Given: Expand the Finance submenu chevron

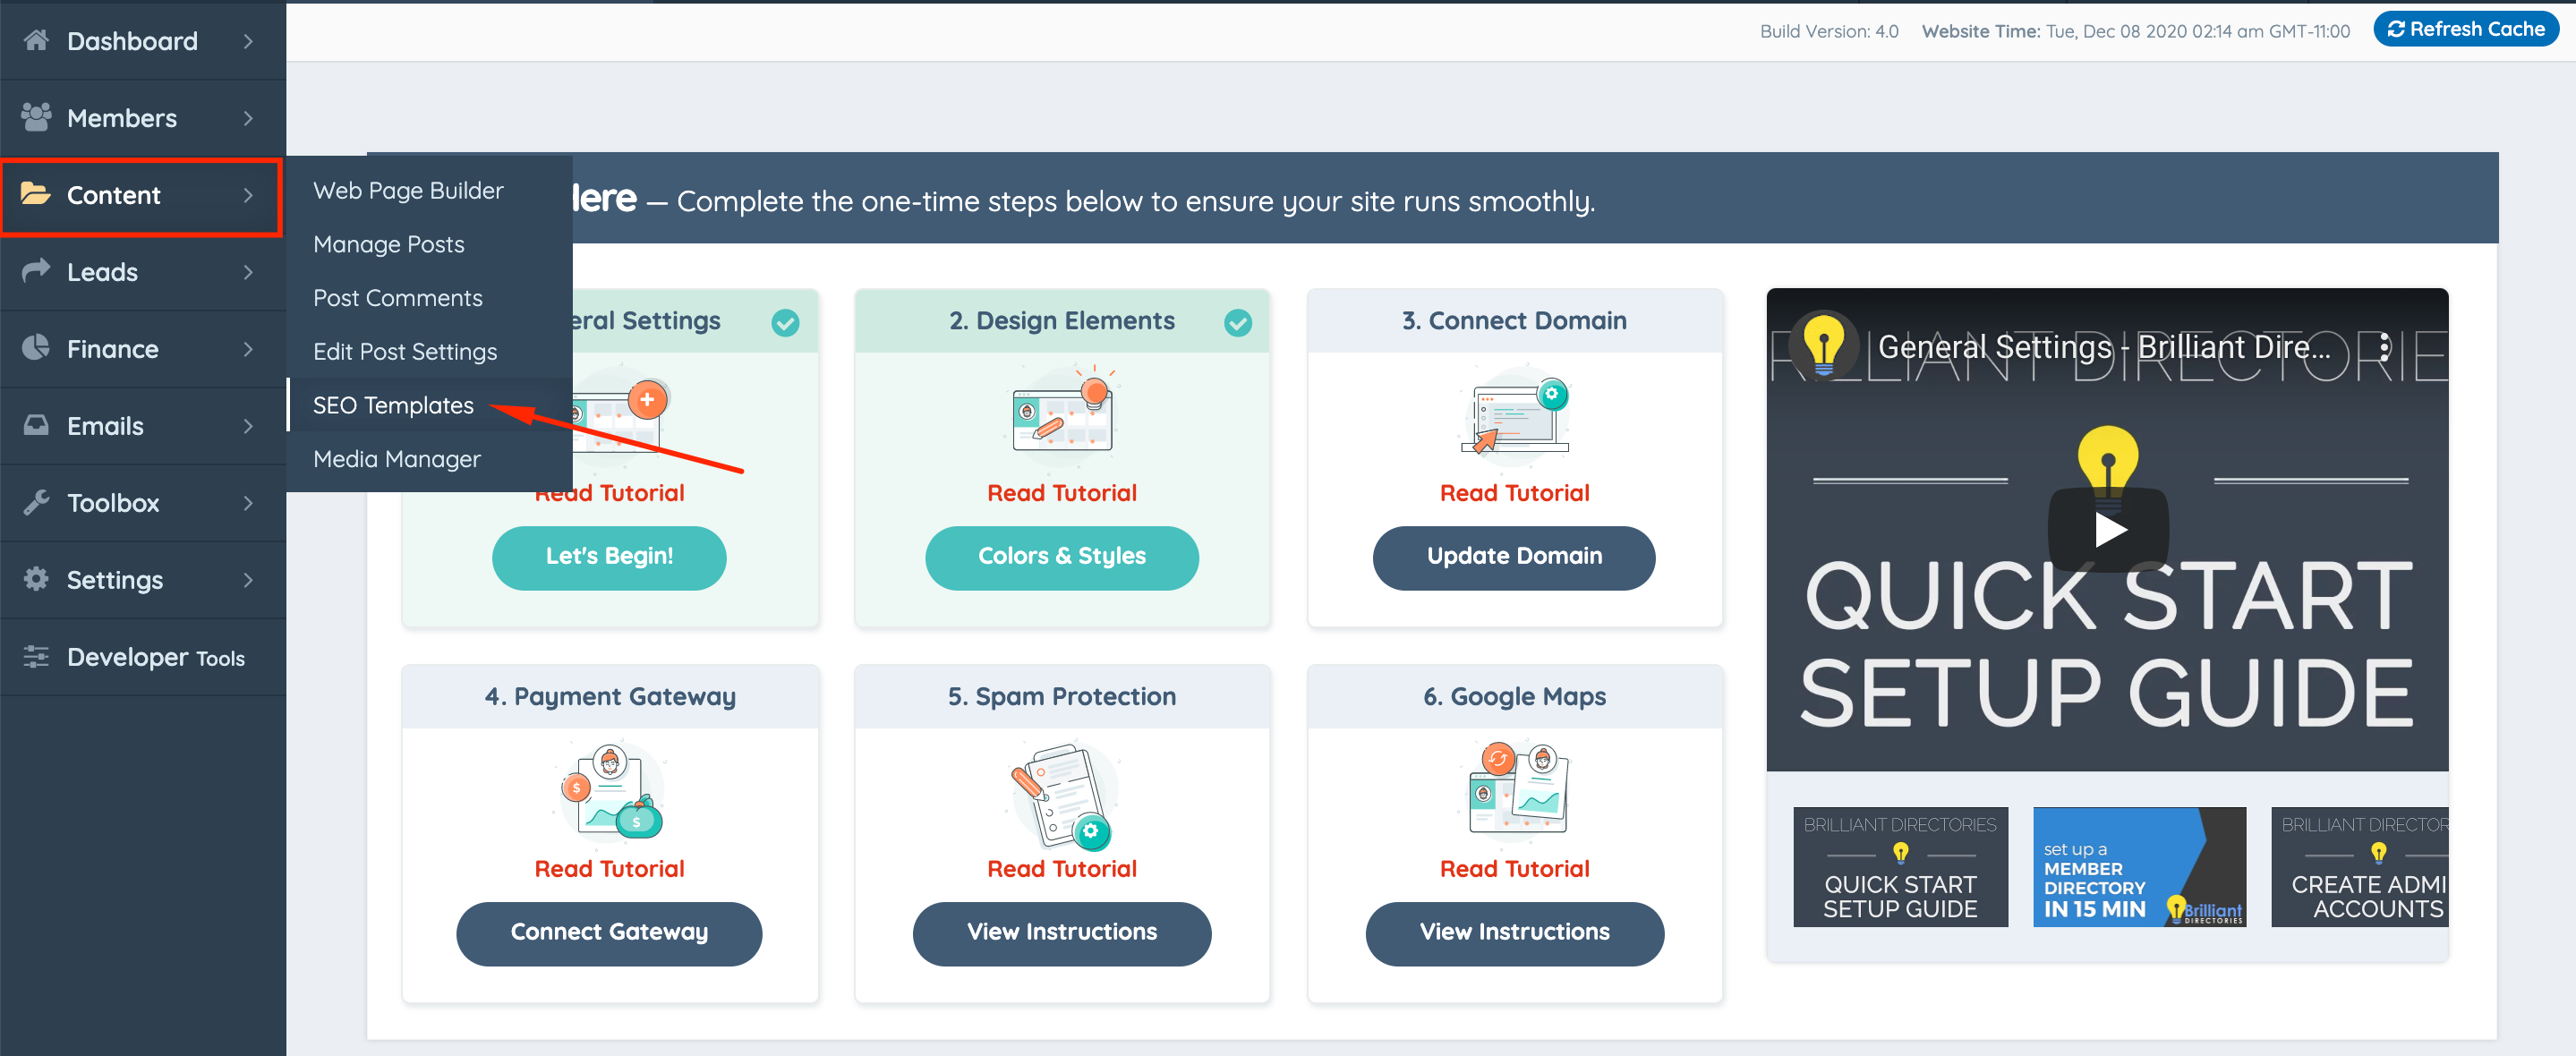Looking at the screenshot, I should [248, 349].
